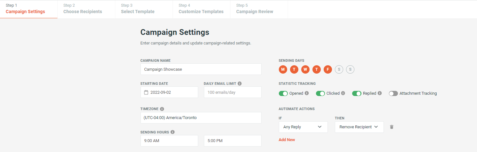Toggle Friday sending day
Viewport: 477px width, 152px height.
point(328,69)
